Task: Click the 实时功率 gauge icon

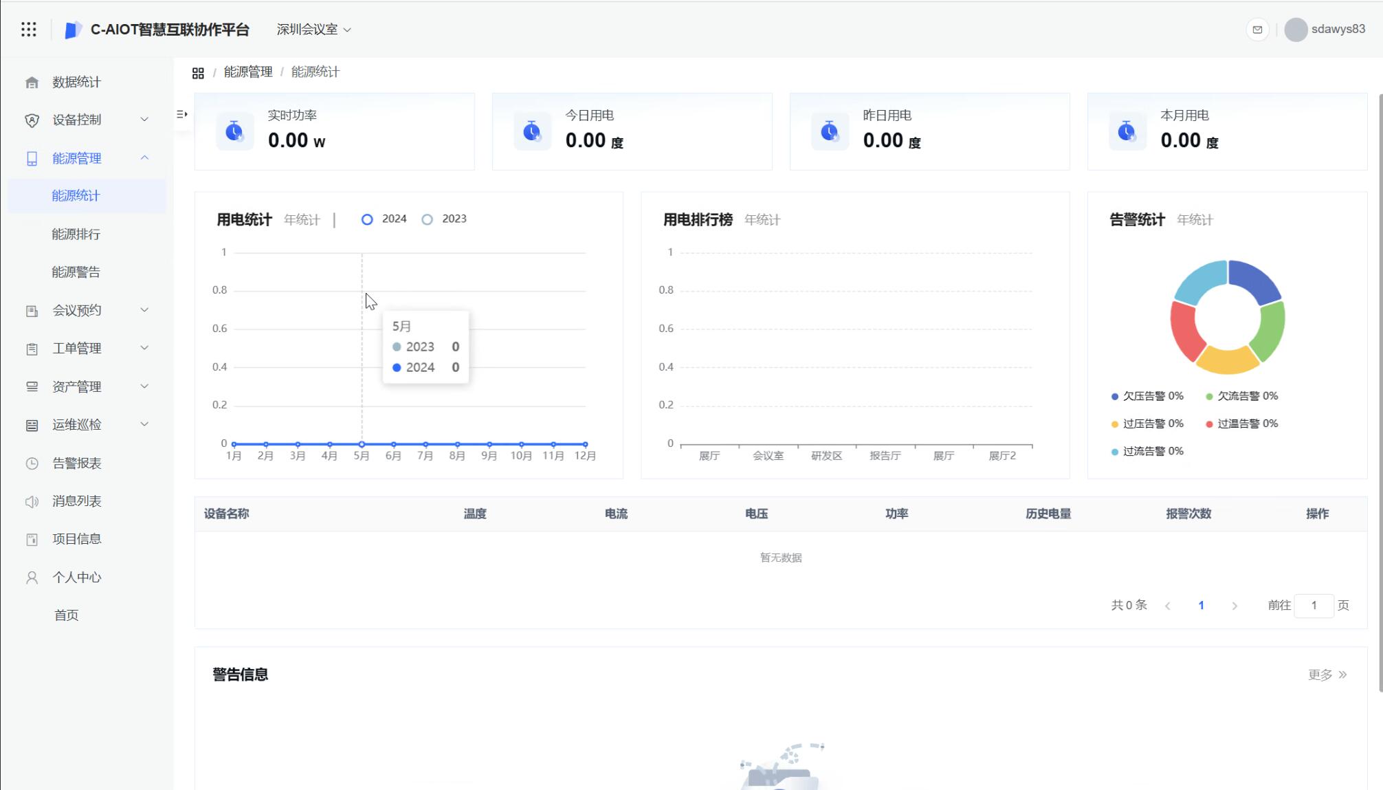Action: [234, 131]
